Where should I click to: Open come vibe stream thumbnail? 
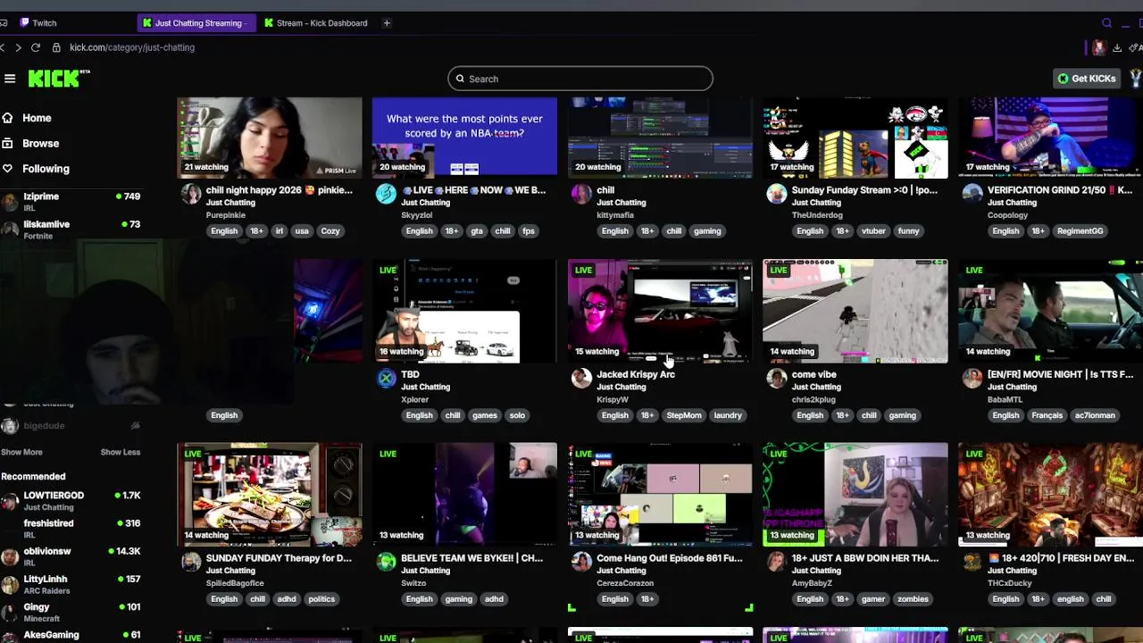[855, 311]
